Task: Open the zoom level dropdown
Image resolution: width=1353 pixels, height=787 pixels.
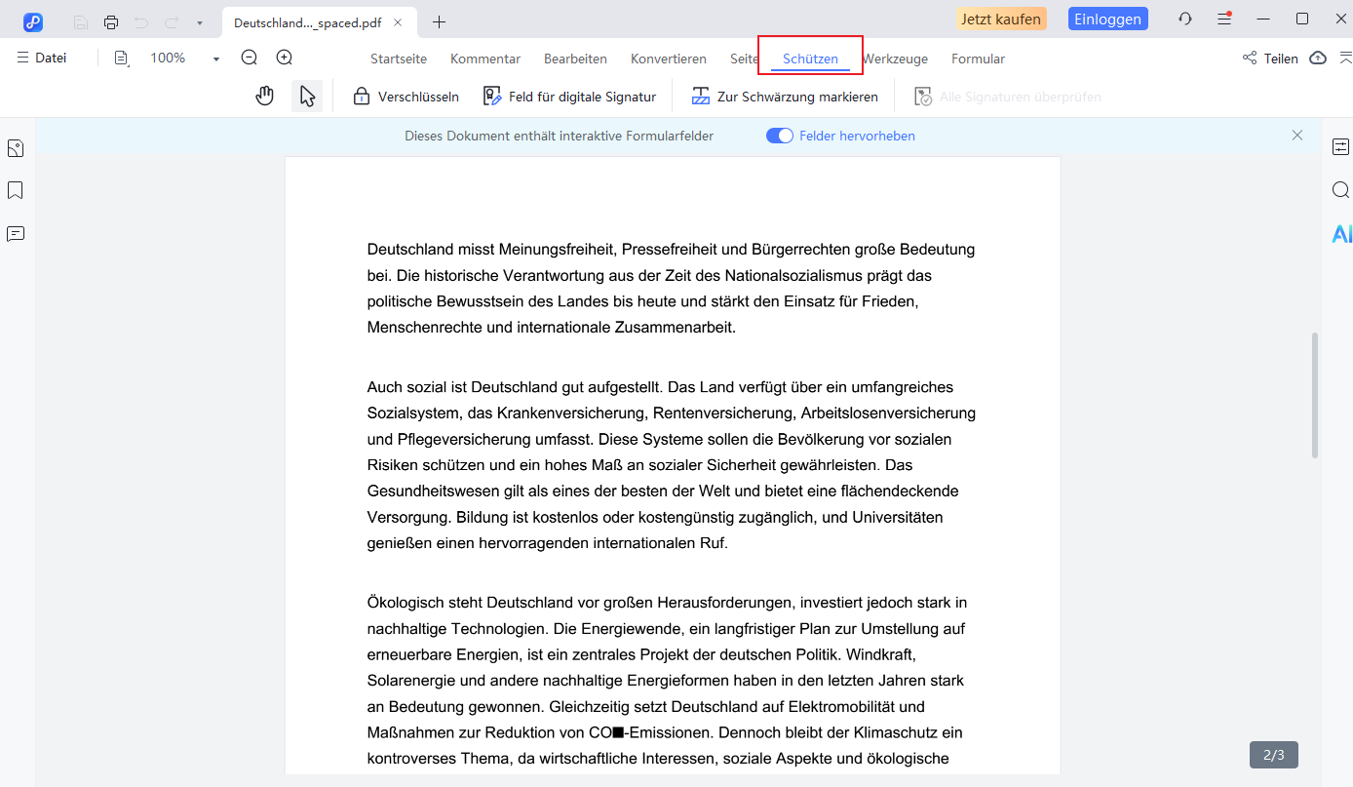Action: coord(215,58)
